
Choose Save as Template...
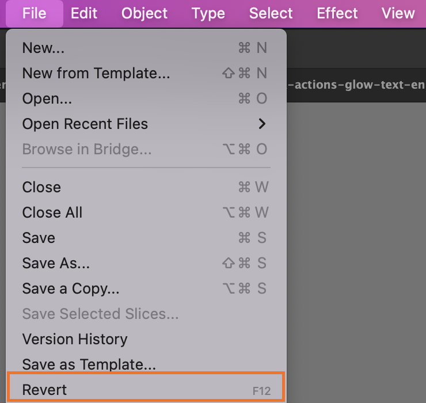click(x=89, y=364)
